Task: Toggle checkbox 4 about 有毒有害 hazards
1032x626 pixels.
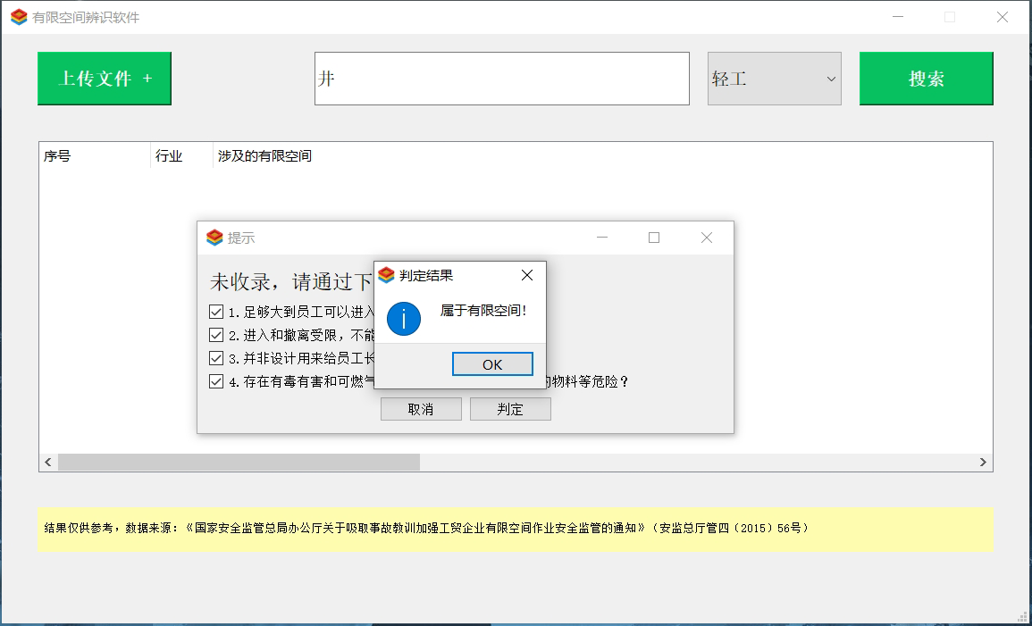Action: click(x=216, y=380)
